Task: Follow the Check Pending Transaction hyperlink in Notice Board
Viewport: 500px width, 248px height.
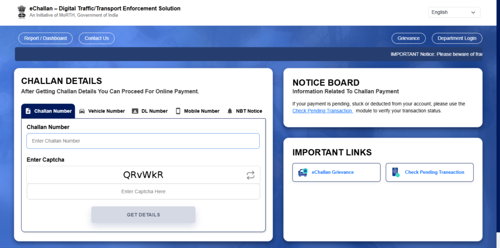Action: click(x=322, y=111)
